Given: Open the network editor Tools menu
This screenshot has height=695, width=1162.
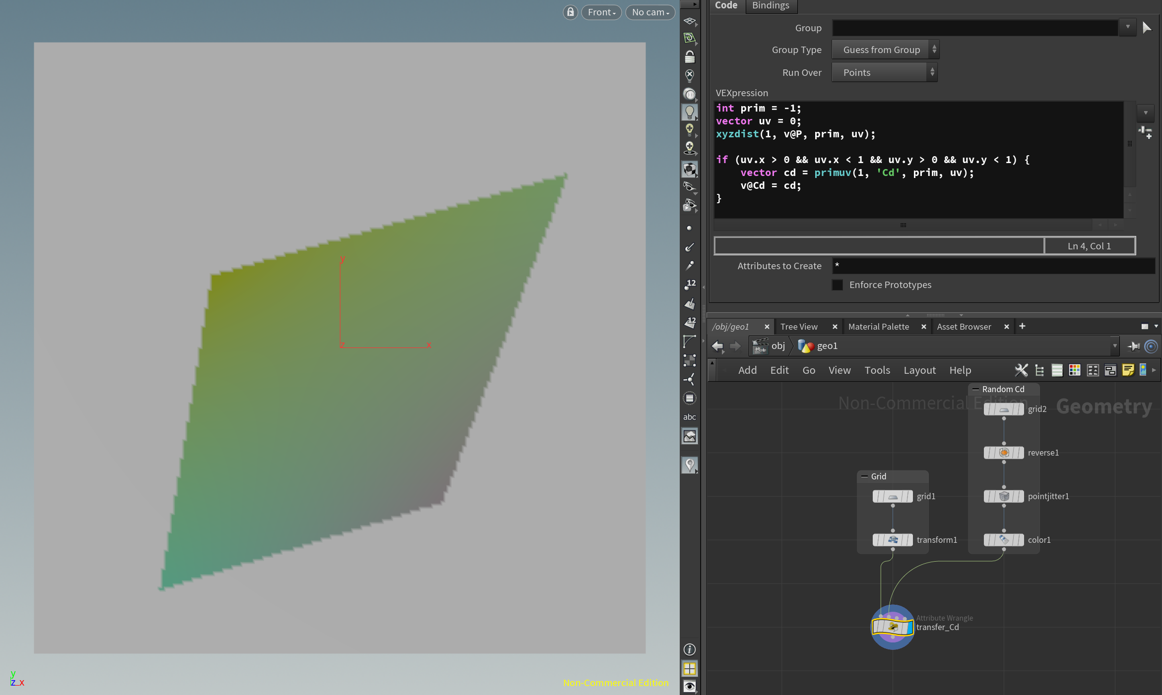Looking at the screenshot, I should [x=877, y=370].
